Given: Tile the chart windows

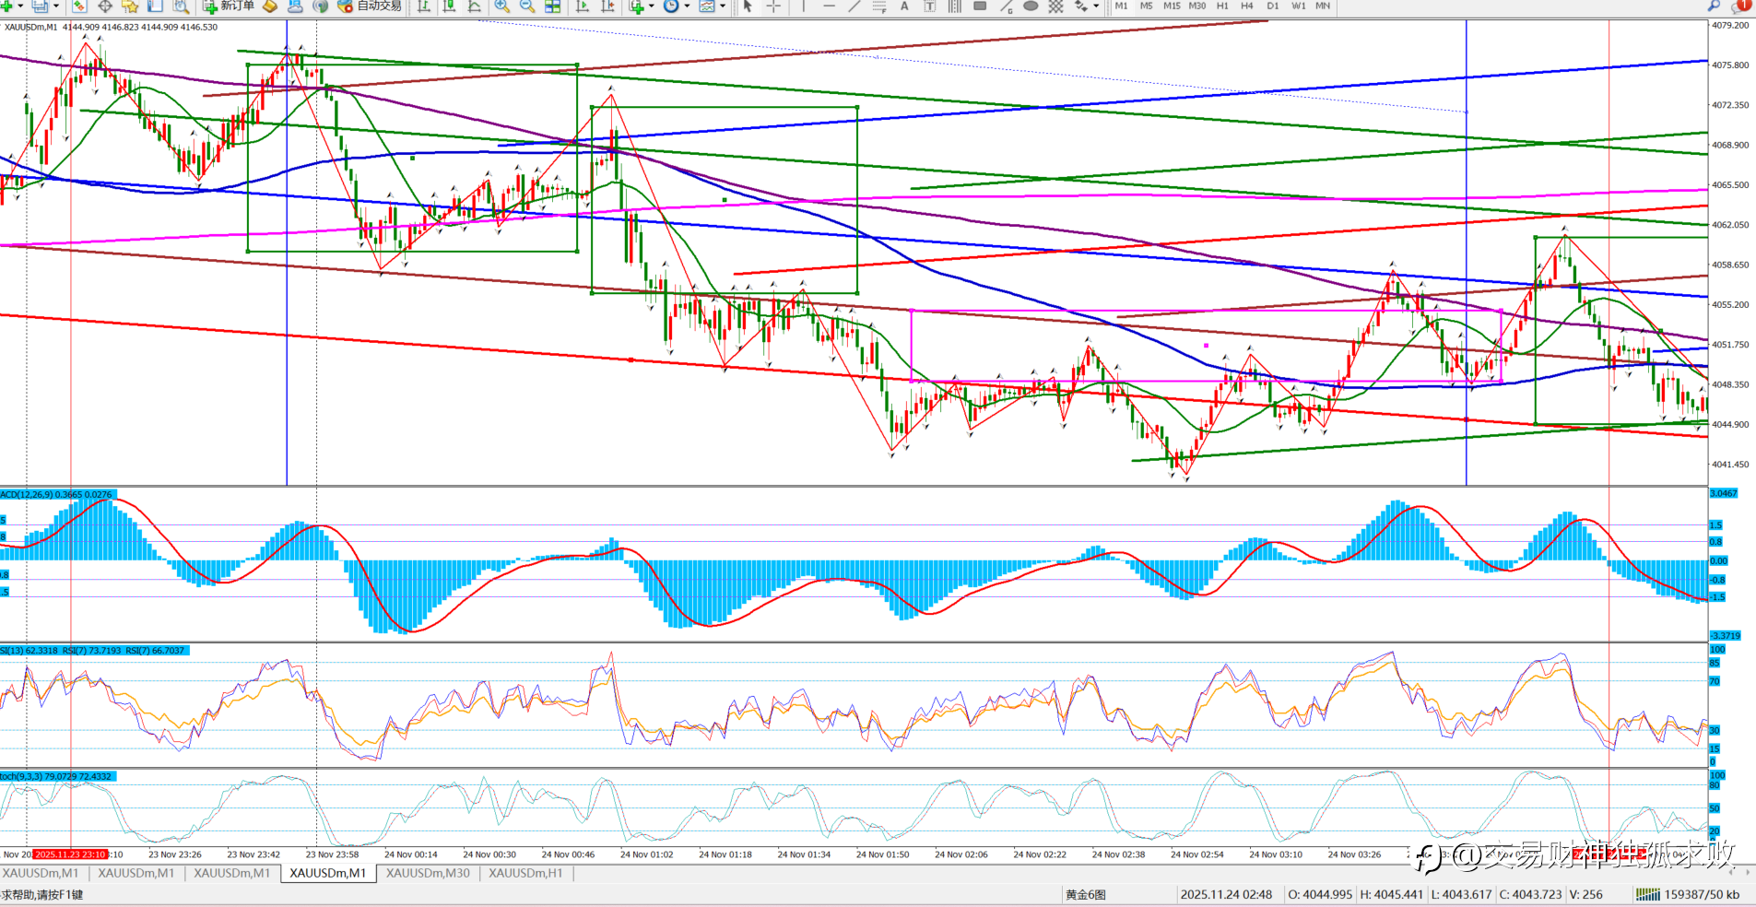Looking at the screenshot, I should click(553, 6).
